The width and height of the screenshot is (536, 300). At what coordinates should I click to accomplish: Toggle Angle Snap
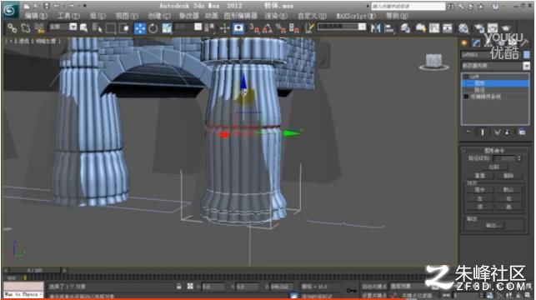coord(268,28)
